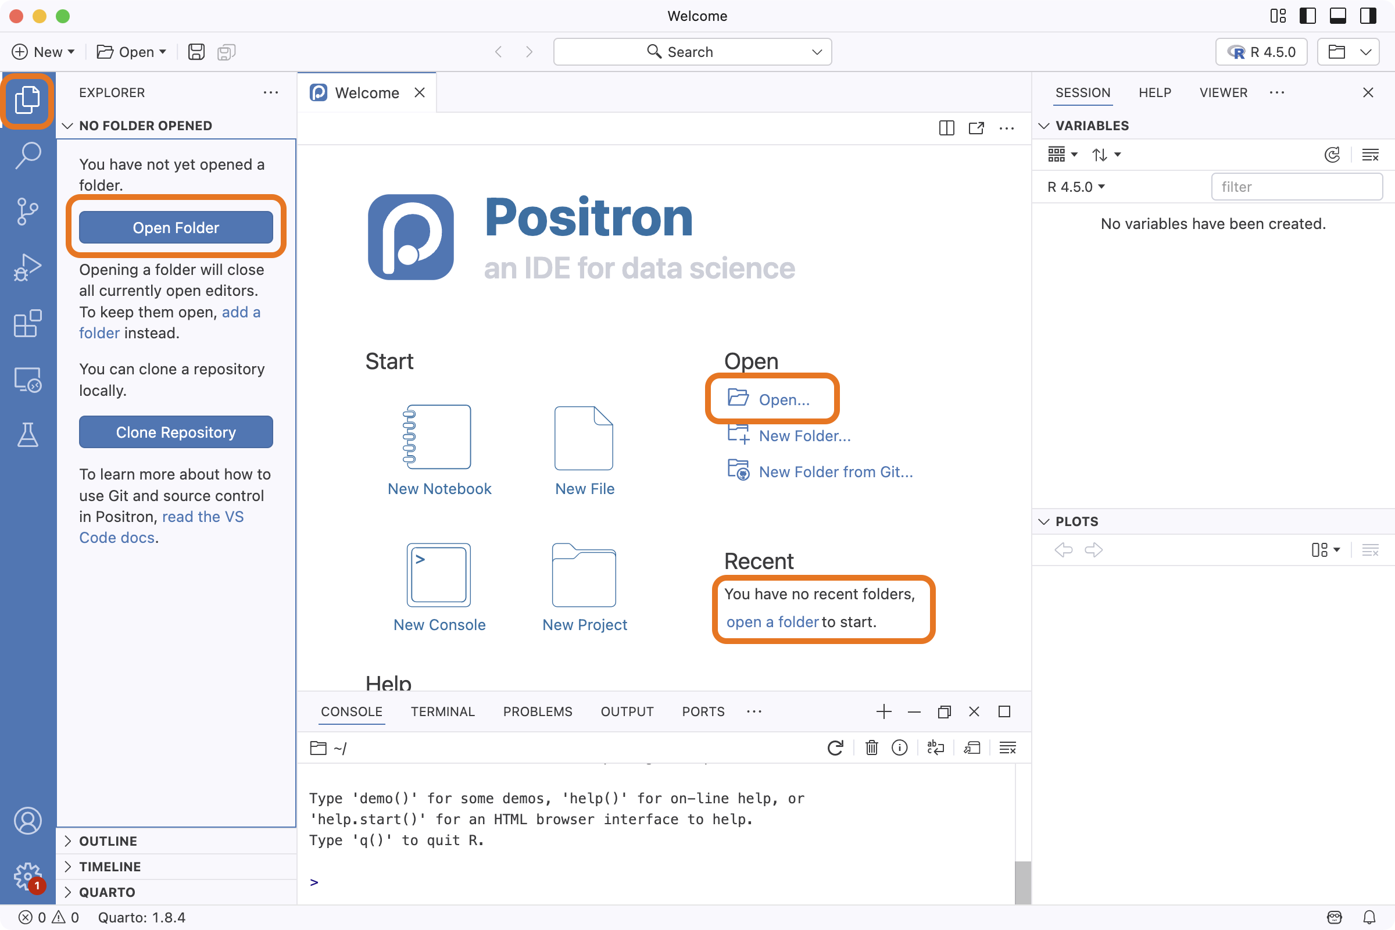Click 'open a folder' link under Recent
1395x930 pixels.
(772, 621)
